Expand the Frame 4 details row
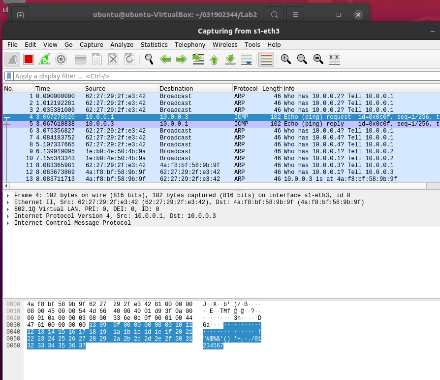This screenshot has height=380, width=440. pyautogui.click(x=8, y=195)
